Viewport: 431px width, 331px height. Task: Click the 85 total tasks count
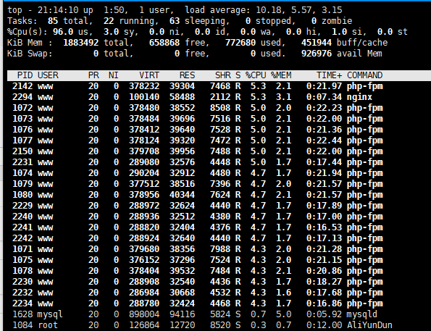(x=53, y=21)
